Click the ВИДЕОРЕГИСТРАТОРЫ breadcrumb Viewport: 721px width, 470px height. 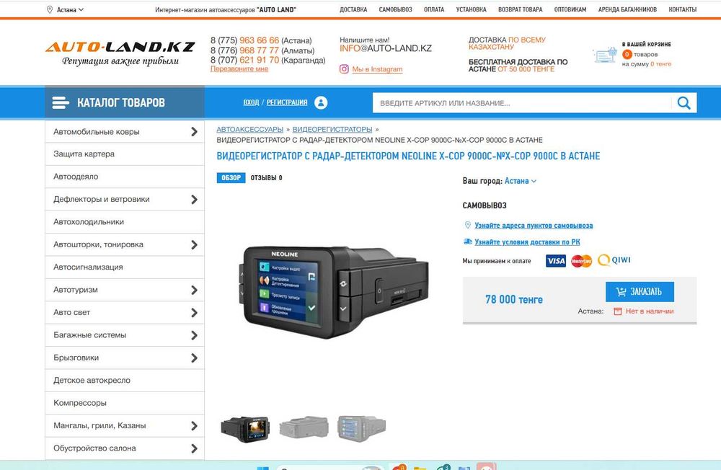[332, 129]
